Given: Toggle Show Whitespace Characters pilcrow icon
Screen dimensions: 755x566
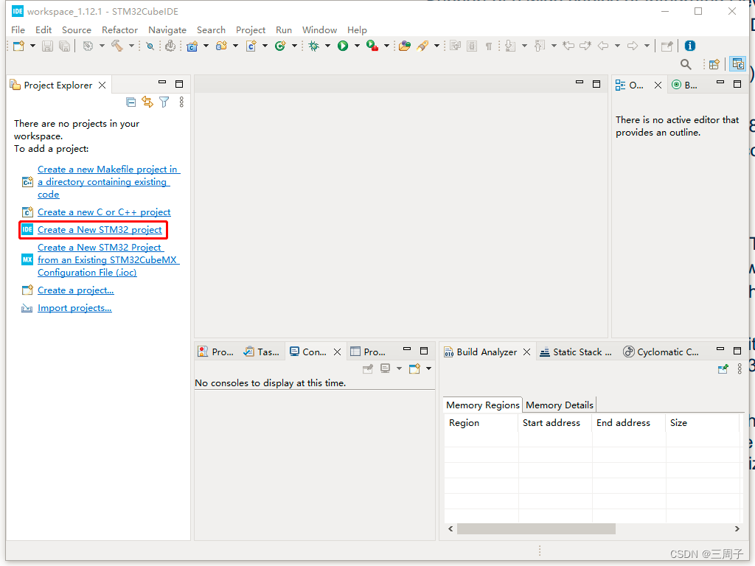Looking at the screenshot, I should [x=489, y=46].
